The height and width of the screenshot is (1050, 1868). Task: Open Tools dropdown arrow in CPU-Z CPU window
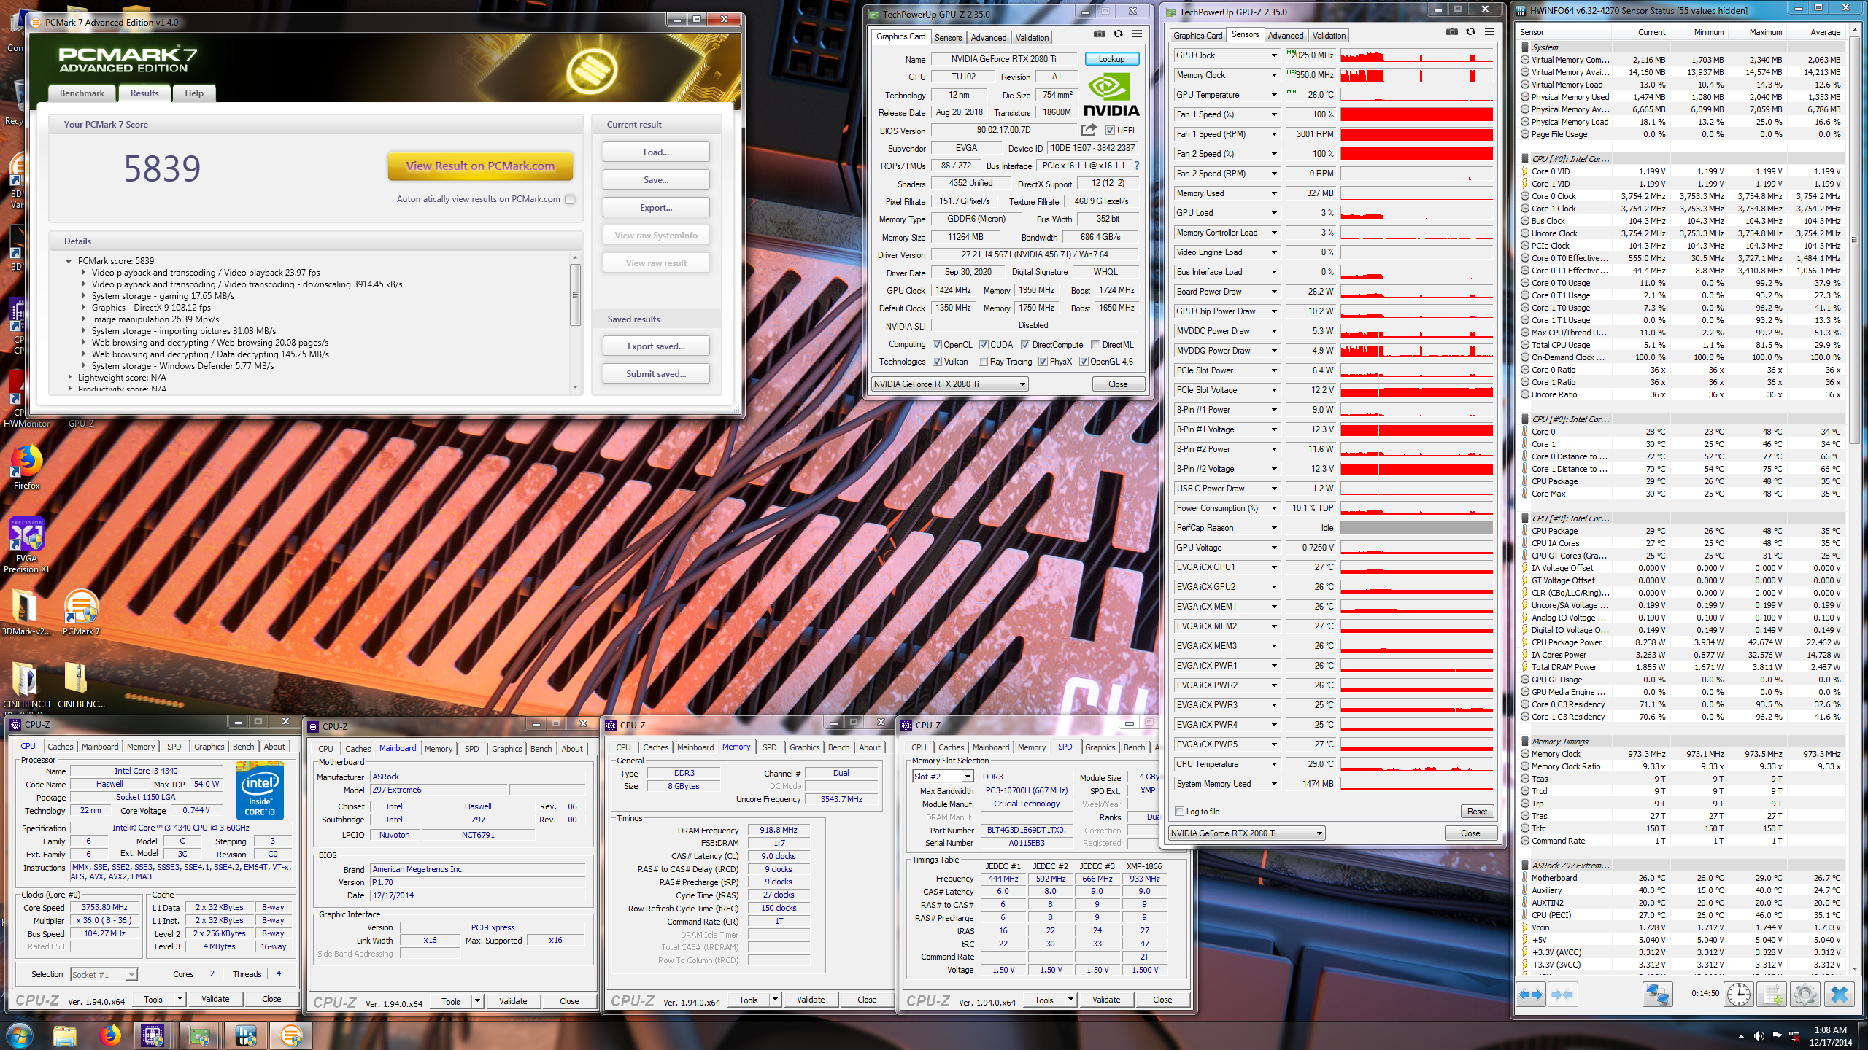pos(180,999)
